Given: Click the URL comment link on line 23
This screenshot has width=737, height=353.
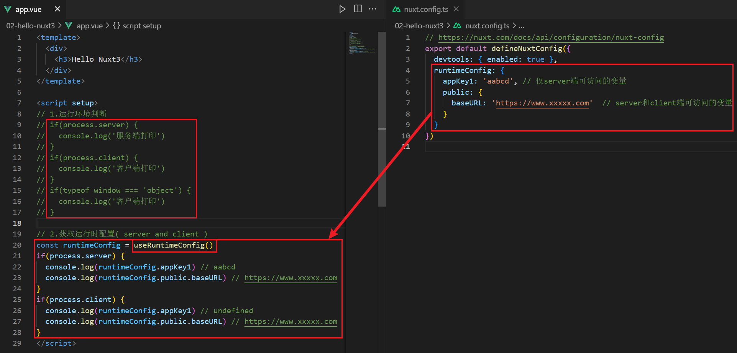Looking at the screenshot, I should pyautogui.click(x=291, y=278).
